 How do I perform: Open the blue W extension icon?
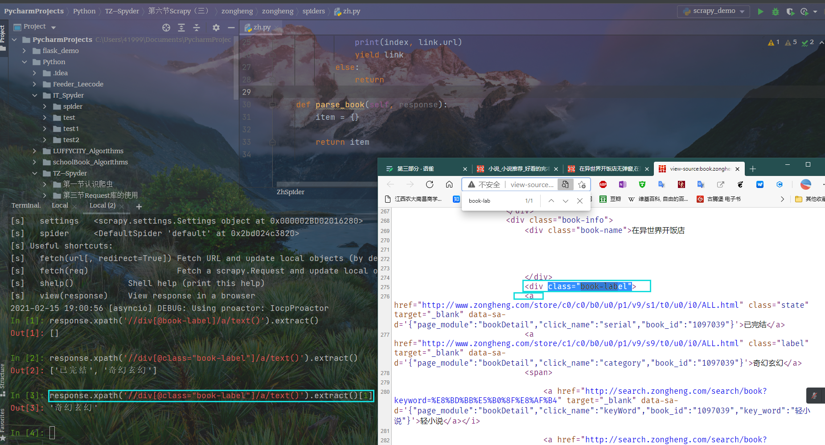pos(760,184)
